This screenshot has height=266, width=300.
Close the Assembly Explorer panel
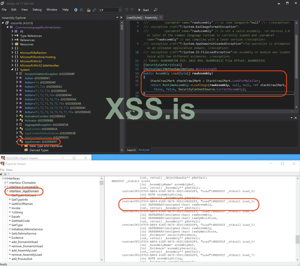[x=121, y=18]
